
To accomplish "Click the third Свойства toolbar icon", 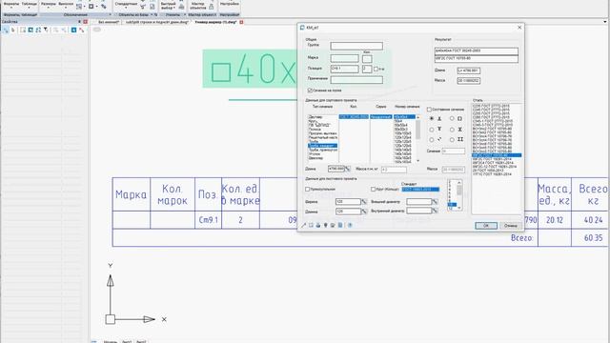I will coord(23,30).
